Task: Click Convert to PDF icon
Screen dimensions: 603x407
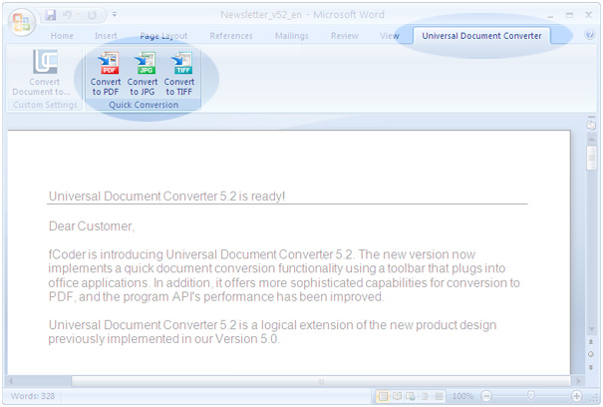Action: 106,74
